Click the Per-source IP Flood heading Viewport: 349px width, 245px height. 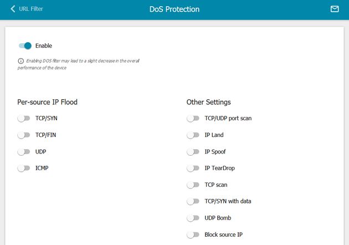[48, 102]
